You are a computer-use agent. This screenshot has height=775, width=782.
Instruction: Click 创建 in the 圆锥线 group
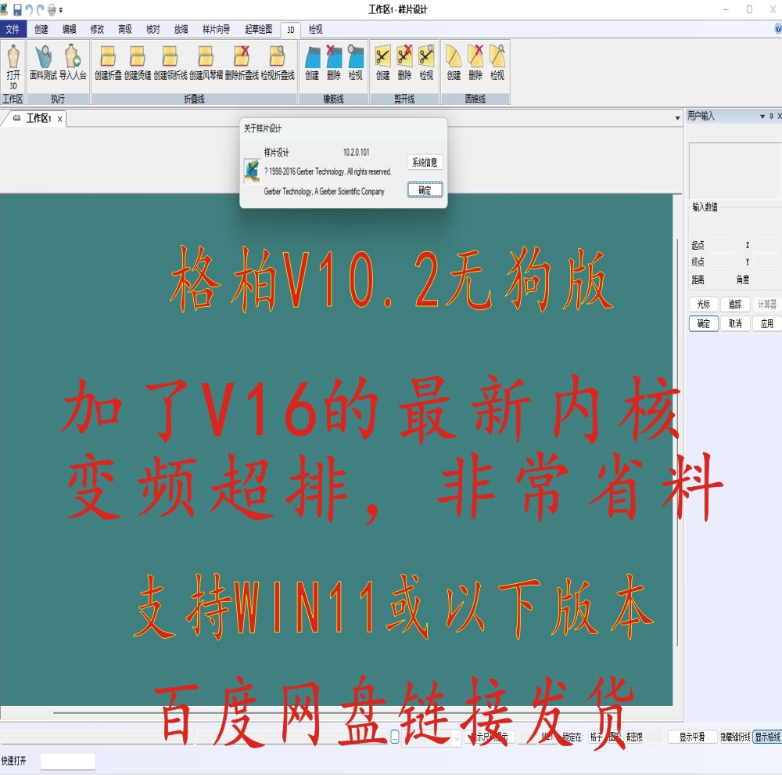454,63
